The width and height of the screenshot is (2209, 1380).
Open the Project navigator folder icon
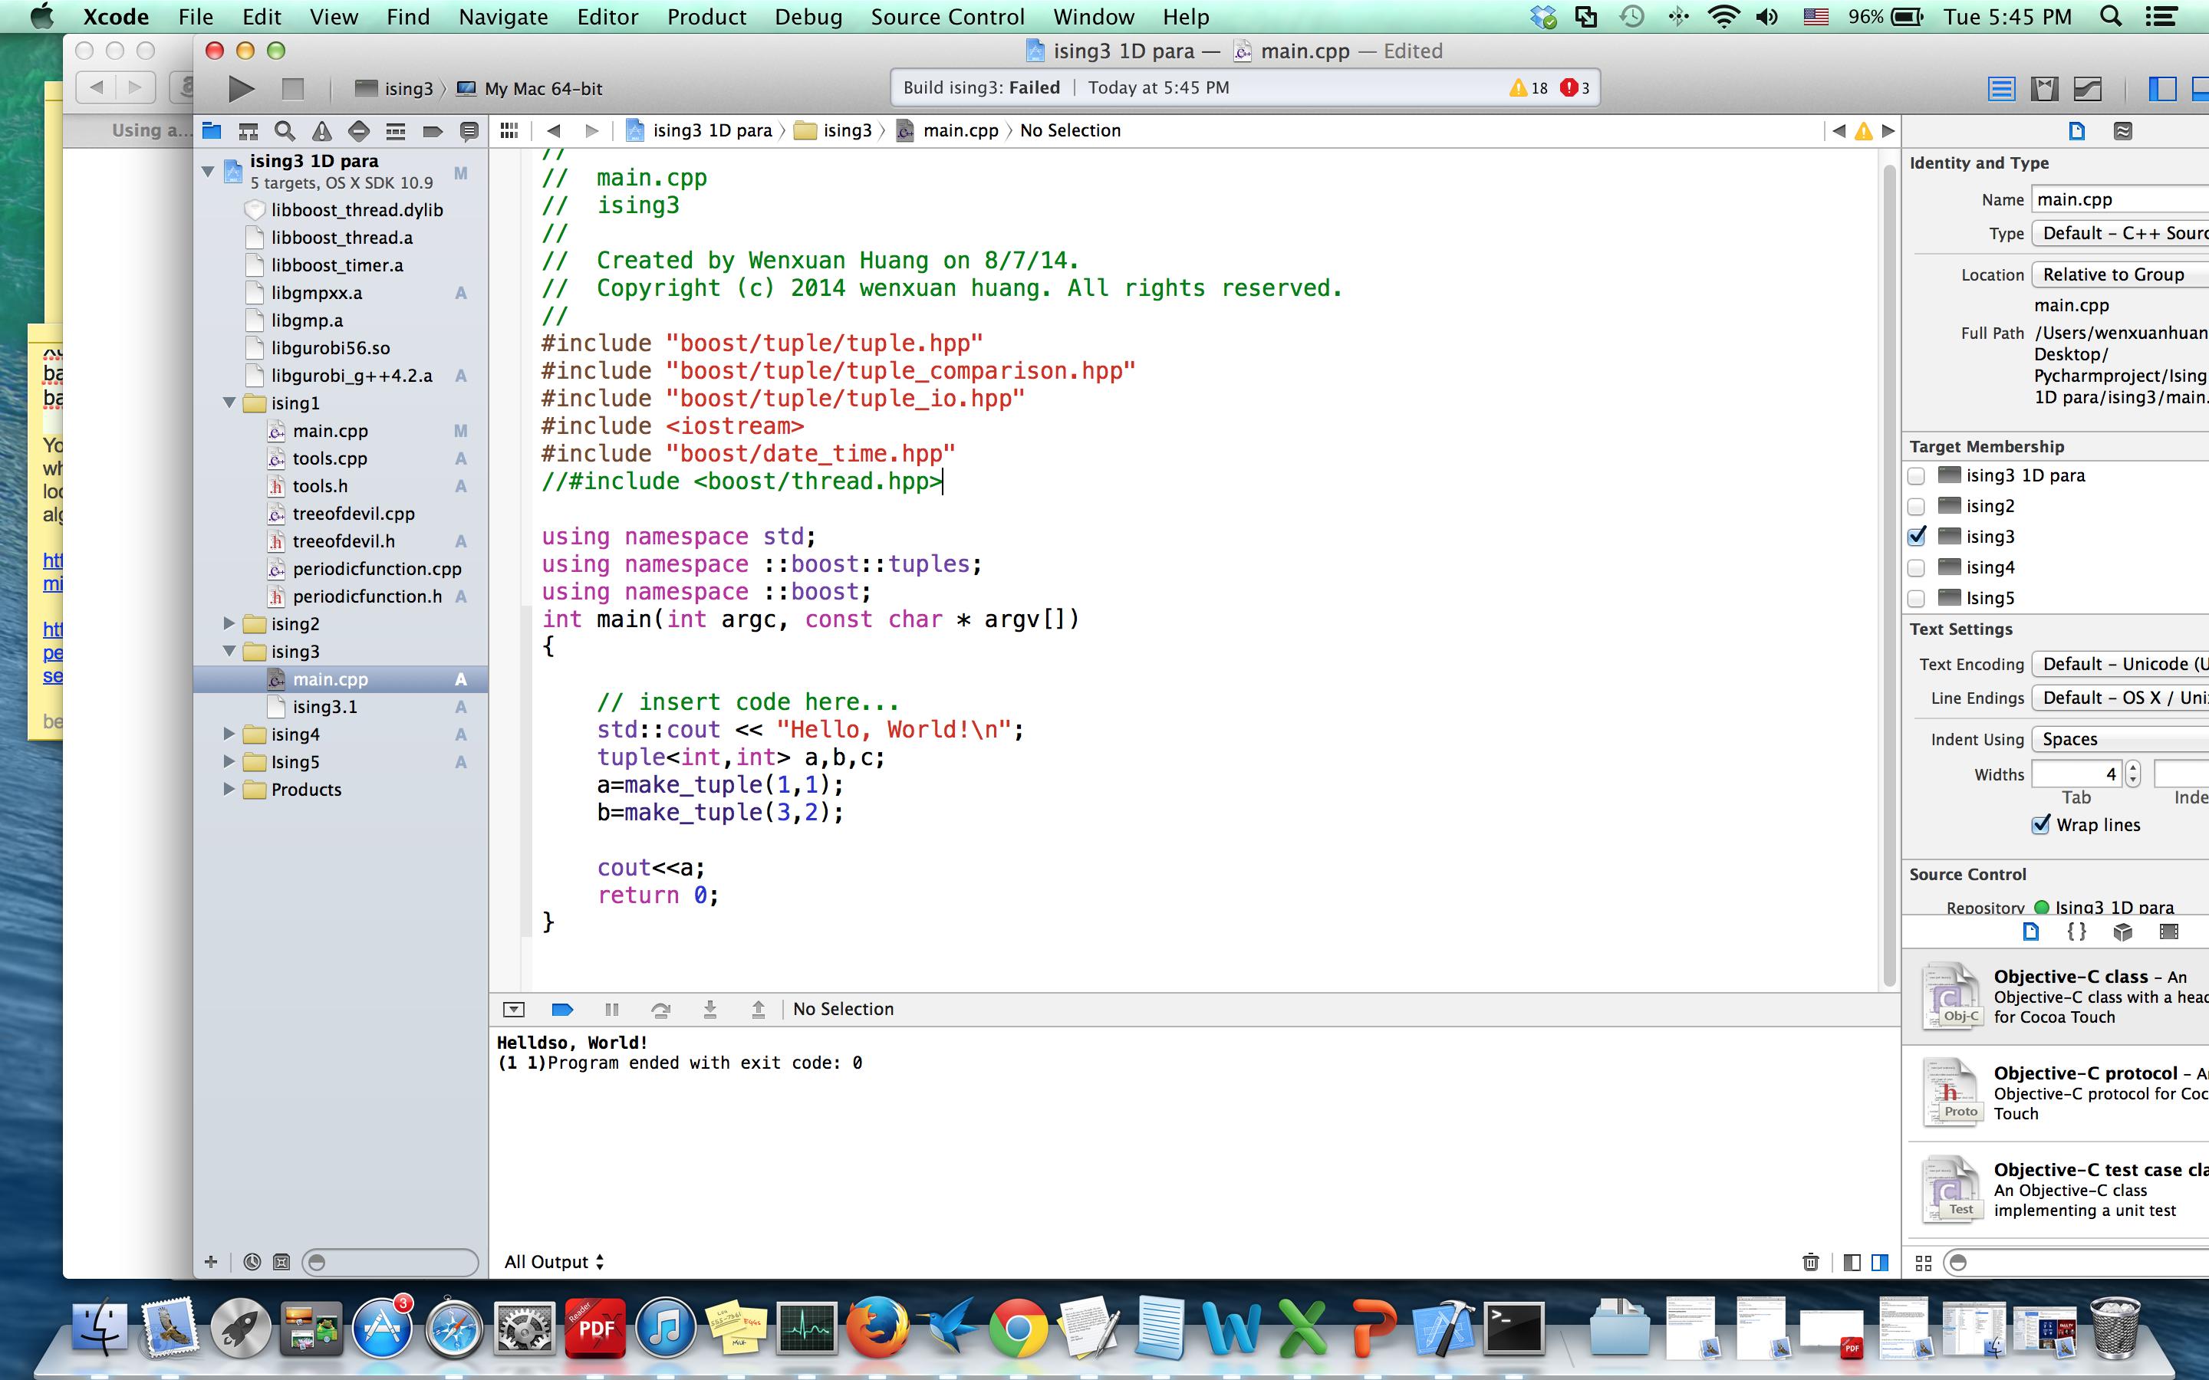212,130
